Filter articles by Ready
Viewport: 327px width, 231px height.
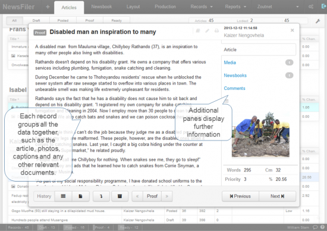pos(117,20)
